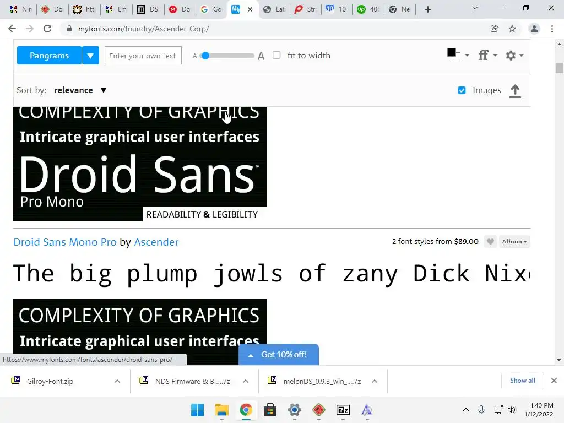This screenshot has width=564, height=423.
Task: Open the Windows Start menu
Action: click(198, 410)
